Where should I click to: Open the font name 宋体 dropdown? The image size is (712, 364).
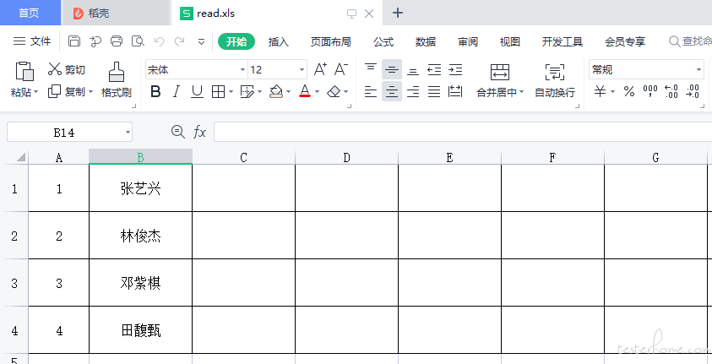[x=242, y=69]
